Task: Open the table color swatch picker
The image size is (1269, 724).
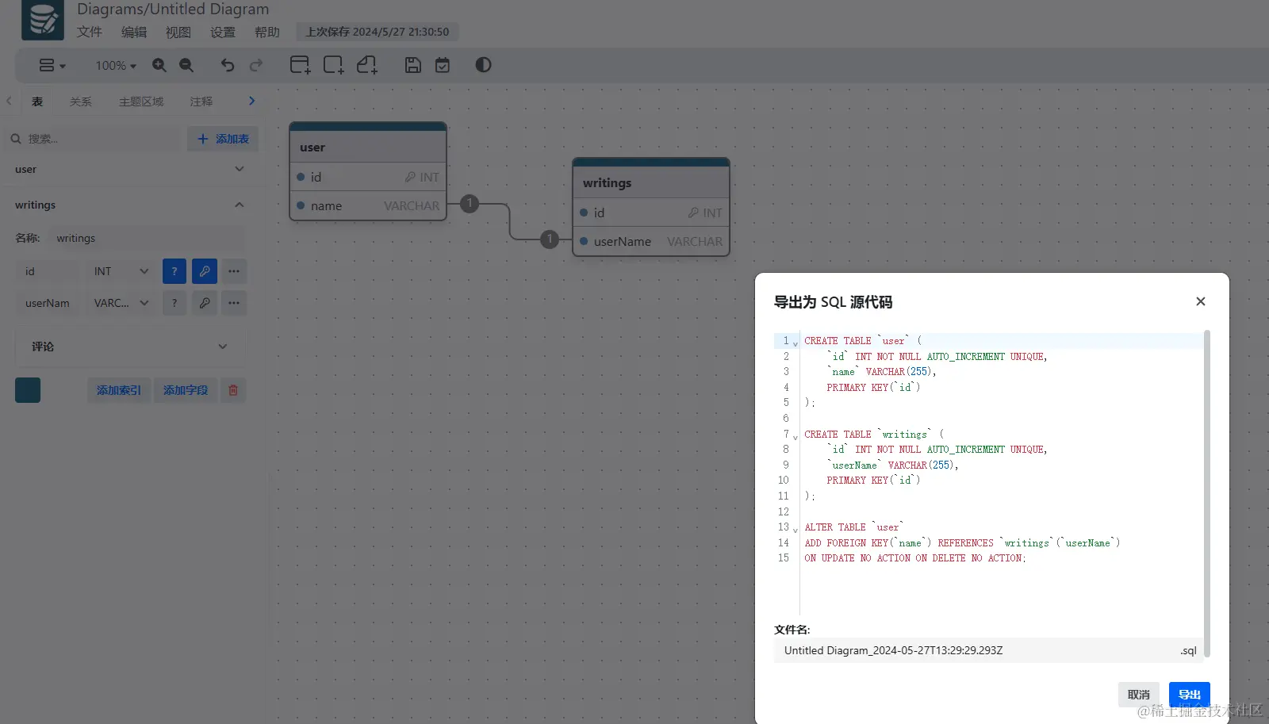Action: click(x=28, y=390)
